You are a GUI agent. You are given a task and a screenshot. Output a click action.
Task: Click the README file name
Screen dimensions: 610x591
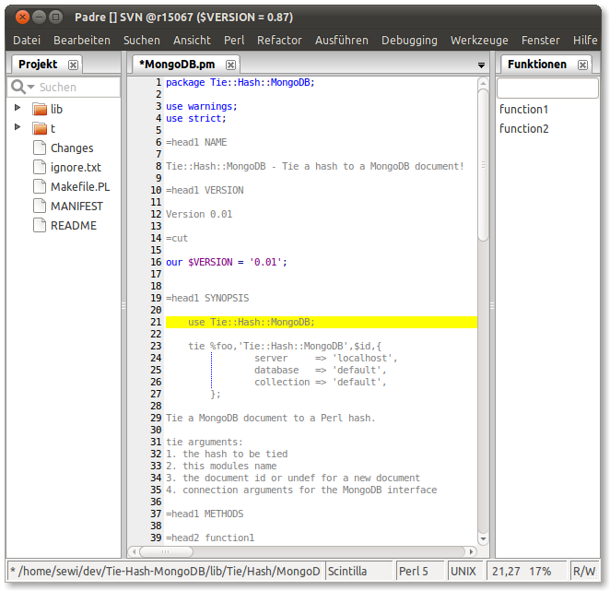click(74, 225)
